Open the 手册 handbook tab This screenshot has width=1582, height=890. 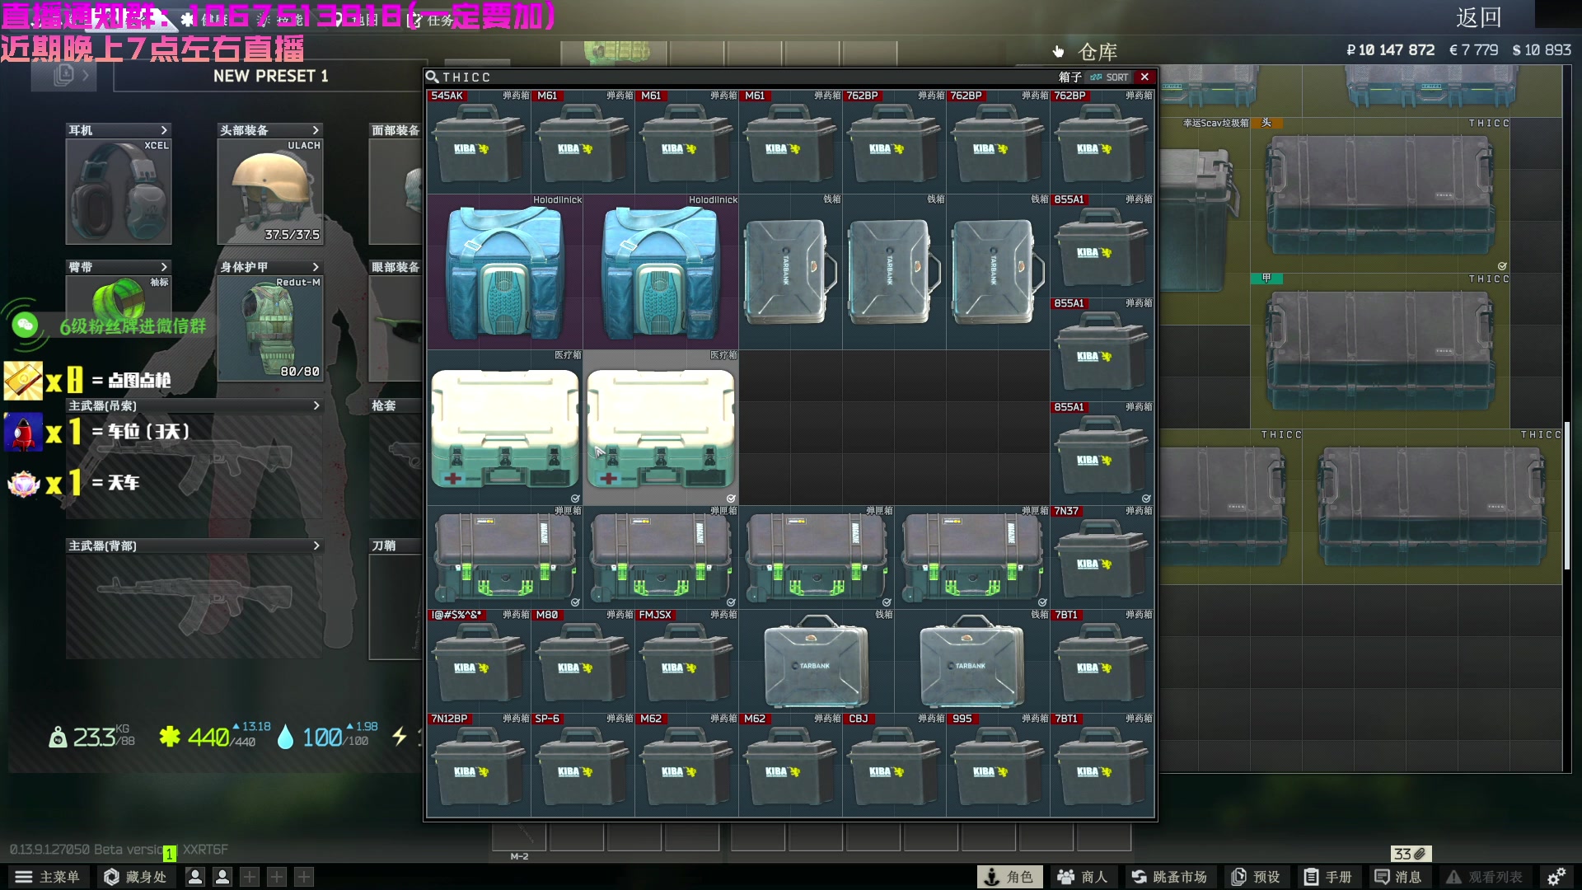tap(1328, 877)
